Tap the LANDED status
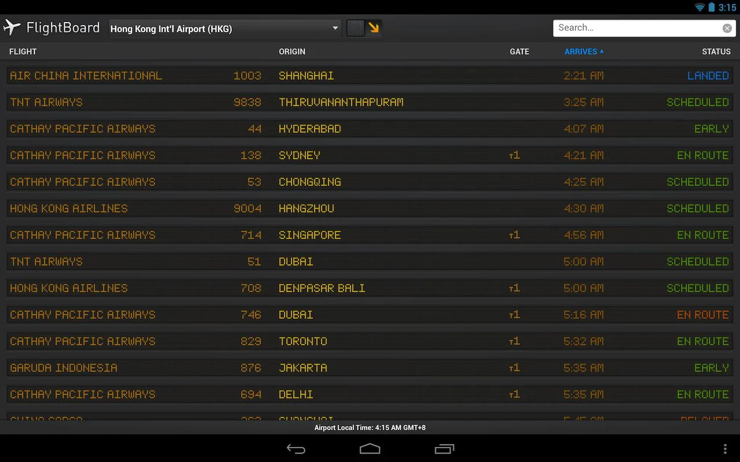Screen dimensions: 740x462 click(708, 76)
